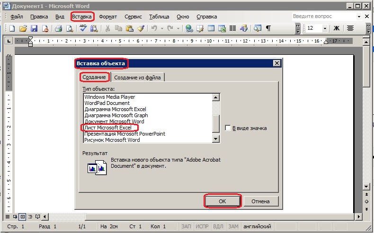Expand the Redo history dropdown arrow
Screen dimensions: 374x233
(x=178, y=28)
